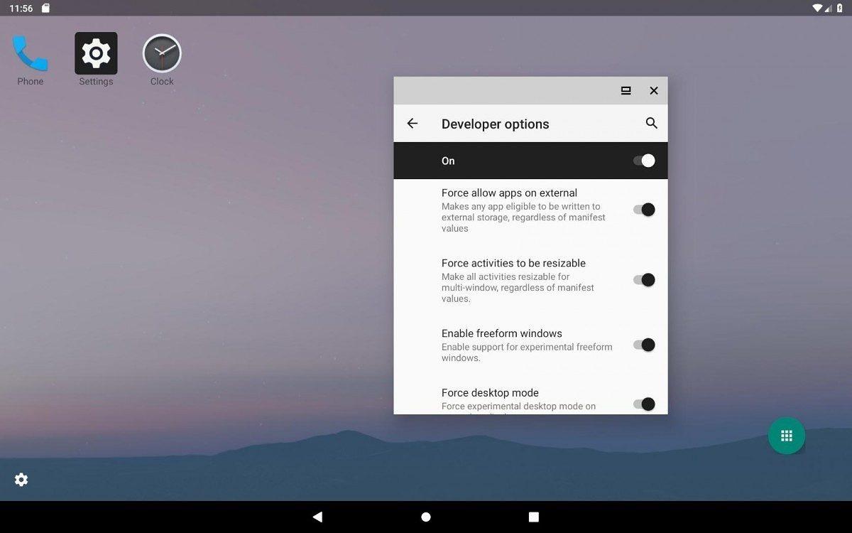The image size is (852, 533).
Task: Open recent apps with the square button
Action: coord(533,517)
